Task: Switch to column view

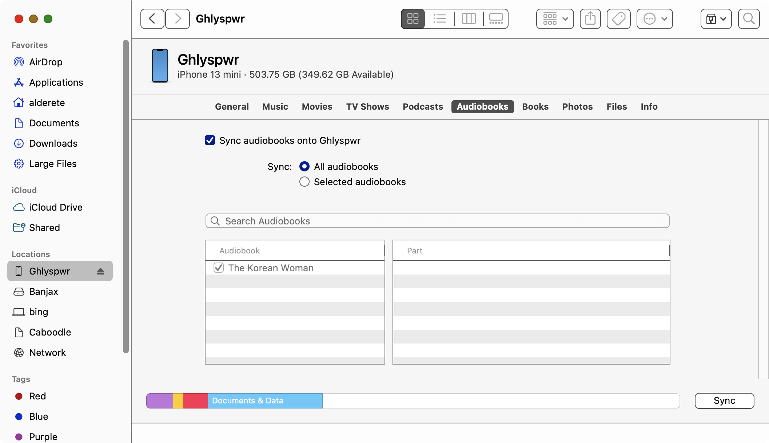Action: click(x=469, y=19)
